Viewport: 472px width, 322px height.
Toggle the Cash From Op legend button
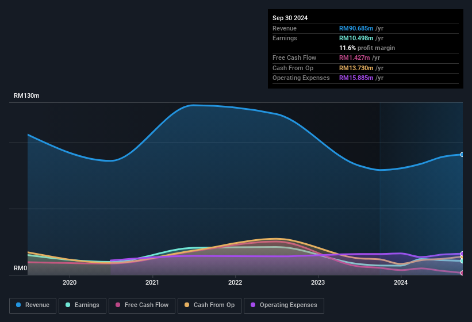click(x=209, y=305)
